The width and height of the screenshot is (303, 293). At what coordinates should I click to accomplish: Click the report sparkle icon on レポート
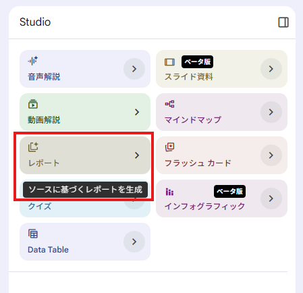click(33, 147)
